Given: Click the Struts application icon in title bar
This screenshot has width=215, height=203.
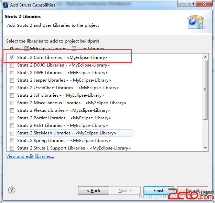Looking at the screenshot, I should coord(6,5).
